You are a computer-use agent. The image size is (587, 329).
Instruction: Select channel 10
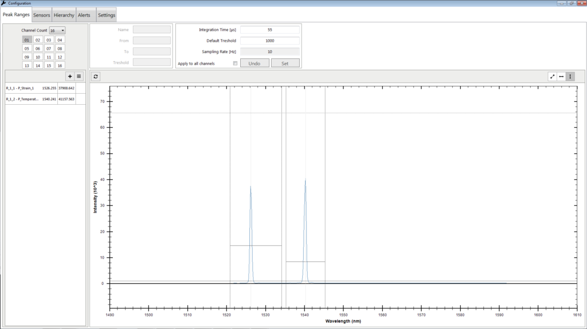point(38,57)
